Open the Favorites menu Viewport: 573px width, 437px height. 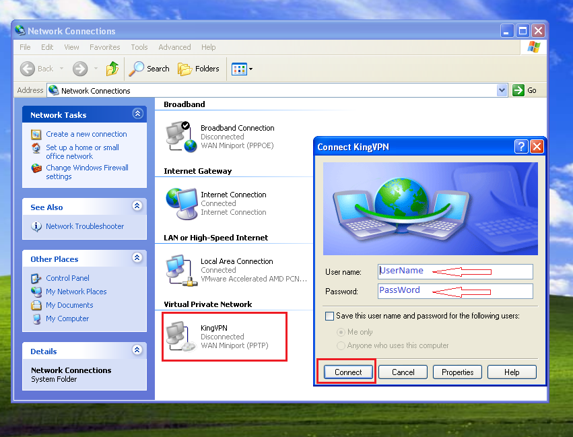pyautogui.click(x=105, y=47)
